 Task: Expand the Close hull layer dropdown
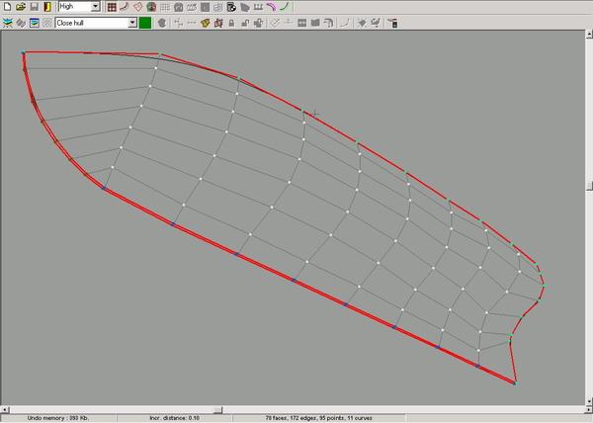(131, 21)
